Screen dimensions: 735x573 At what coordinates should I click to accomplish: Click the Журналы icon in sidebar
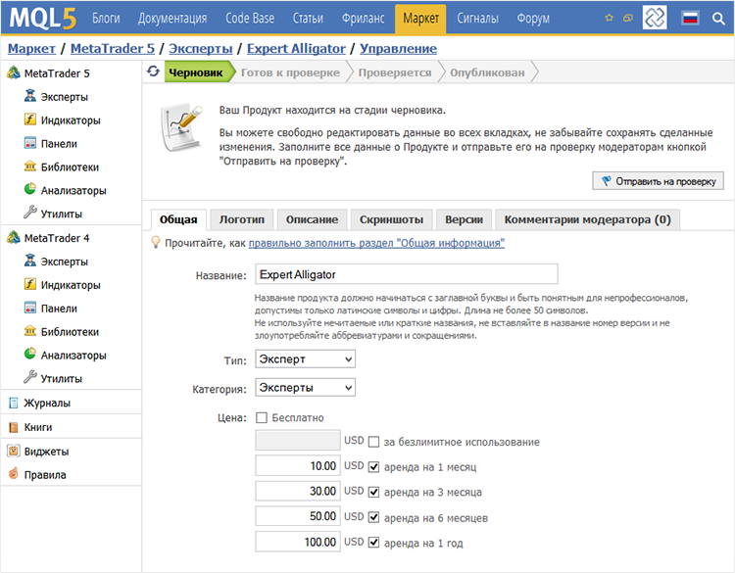[x=14, y=403]
